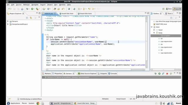The width and height of the screenshot is (188, 105).
Task: Open the Markers tab
Action: click(46, 73)
